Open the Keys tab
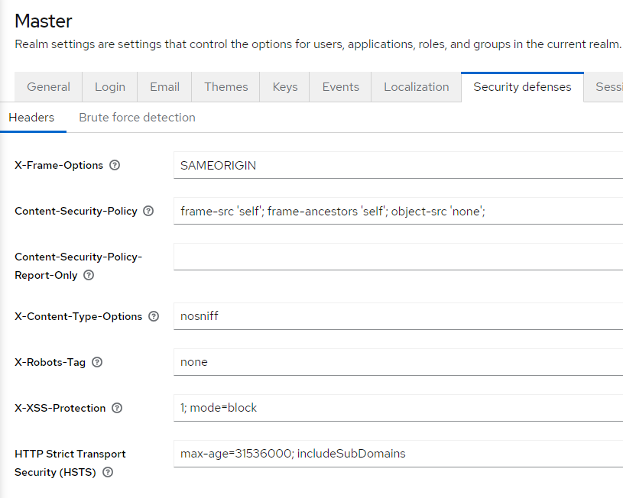This screenshot has height=498, width=623. pyautogui.click(x=285, y=87)
